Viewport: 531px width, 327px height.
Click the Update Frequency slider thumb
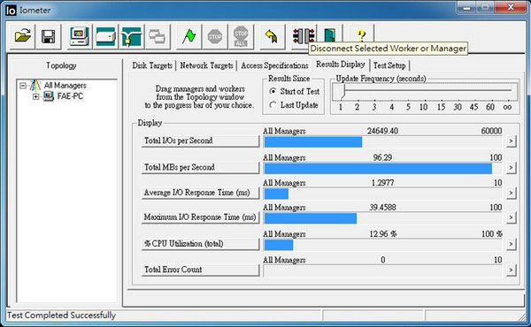point(343,92)
